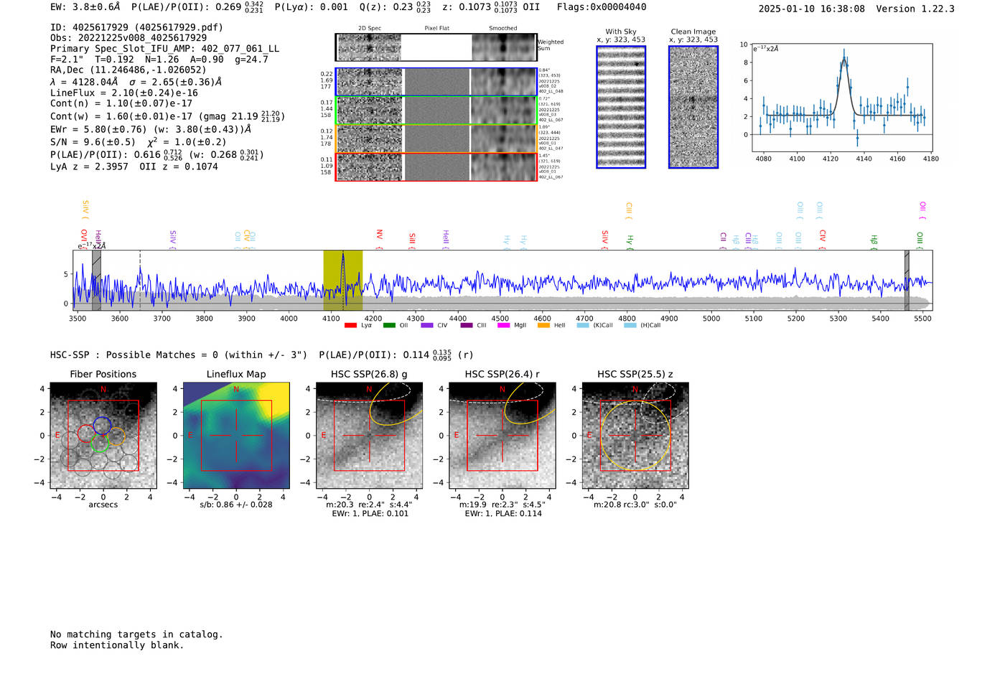Open the With Sky fiber image
The height and width of the screenshot is (684, 1005).
click(621, 107)
